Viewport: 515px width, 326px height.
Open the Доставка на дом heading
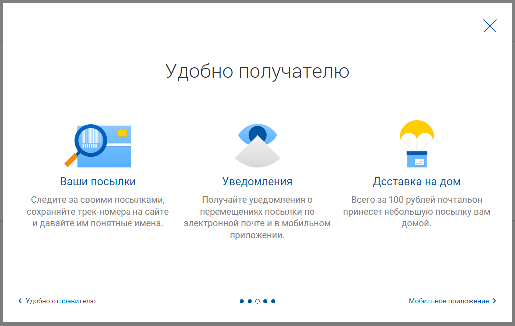point(416,181)
